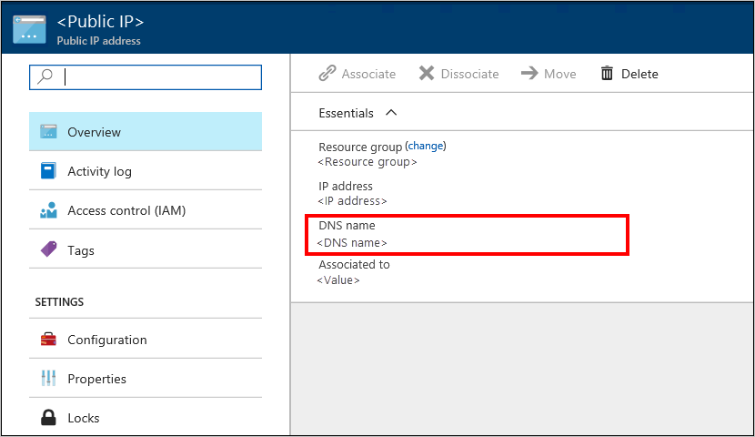Screen dimensions: 755x437
Task: Click the Access control people icon
Action: pos(49,211)
